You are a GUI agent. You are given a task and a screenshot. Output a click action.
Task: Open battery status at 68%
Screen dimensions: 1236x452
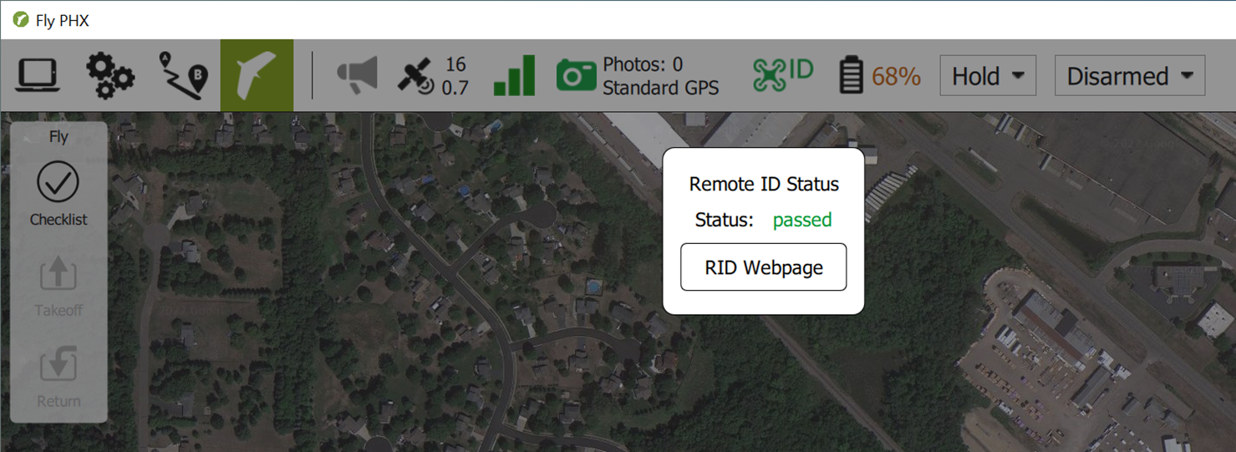pyautogui.click(x=879, y=76)
